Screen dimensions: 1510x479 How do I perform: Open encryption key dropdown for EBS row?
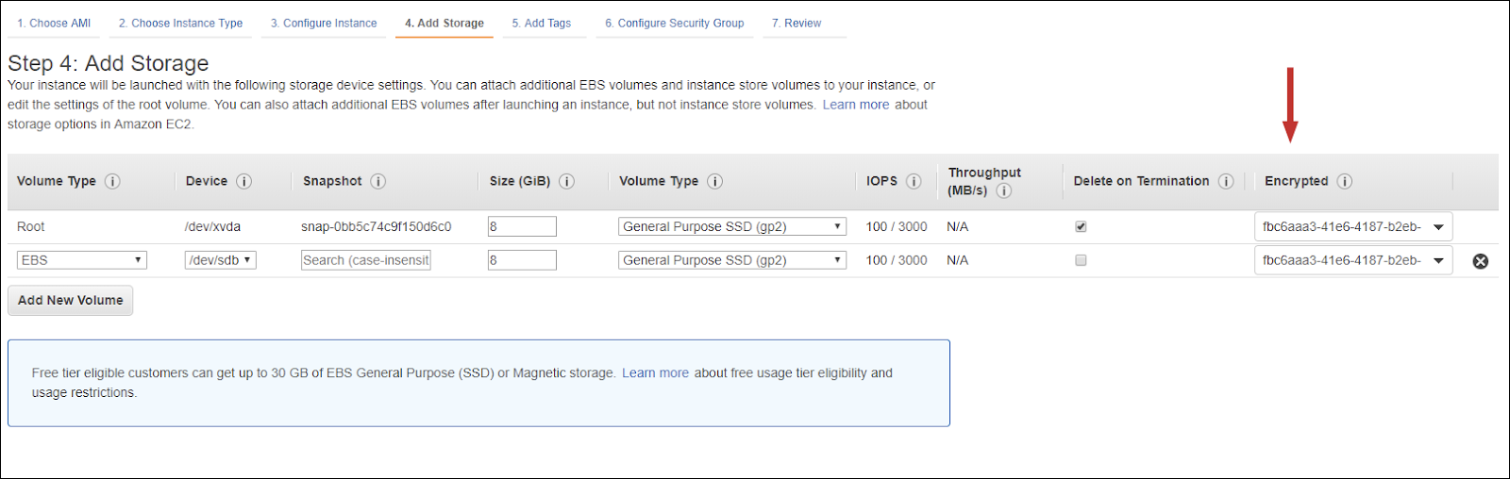[x=1352, y=260]
